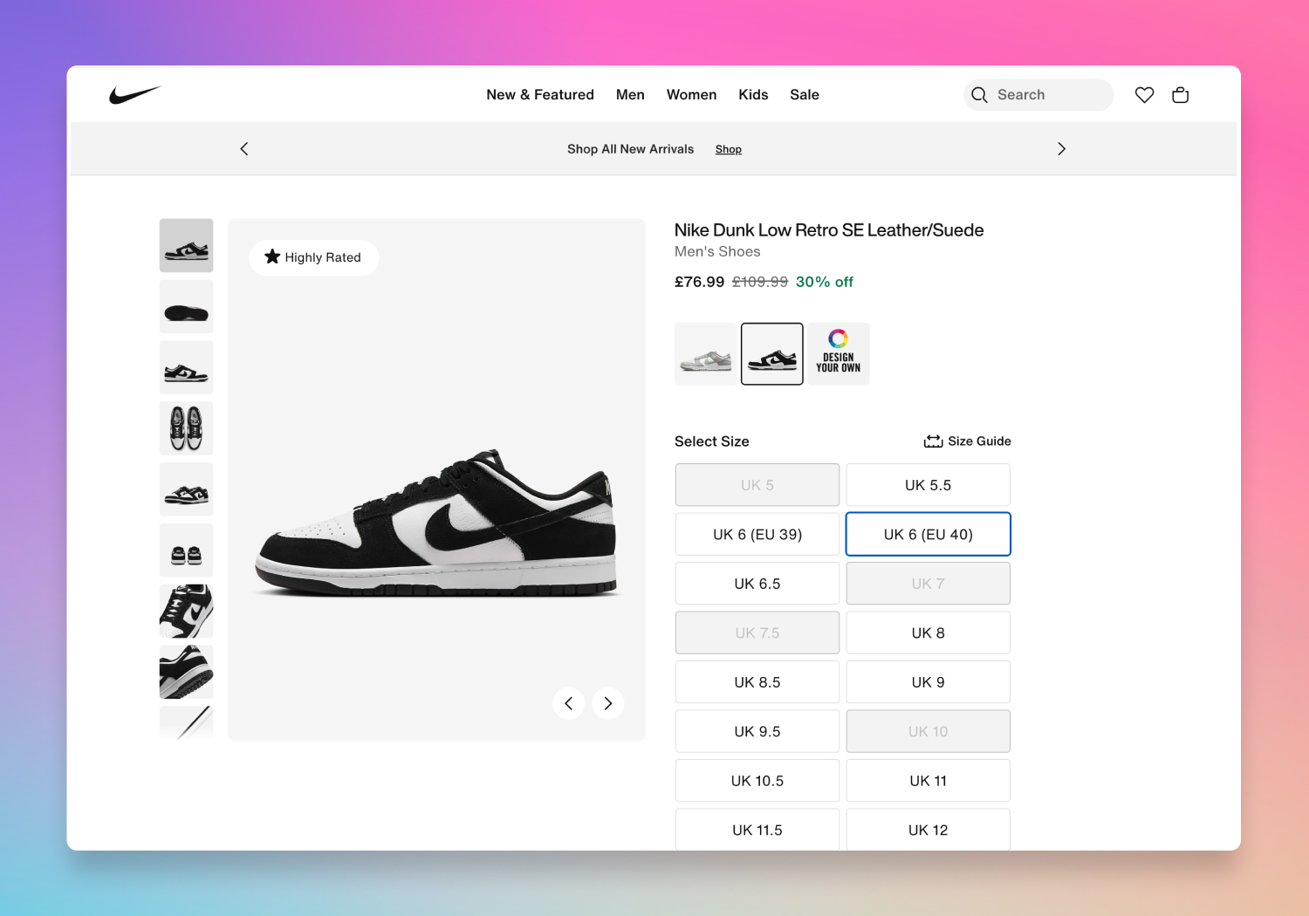Go to next product image
The width and height of the screenshot is (1309, 916).
pyautogui.click(x=608, y=703)
